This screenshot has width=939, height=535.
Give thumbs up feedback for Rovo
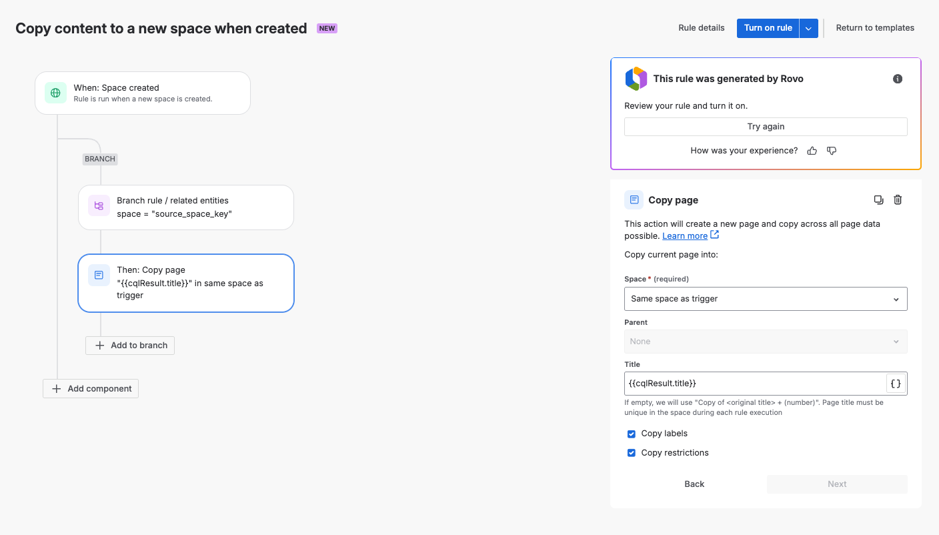click(x=812, y=151)
